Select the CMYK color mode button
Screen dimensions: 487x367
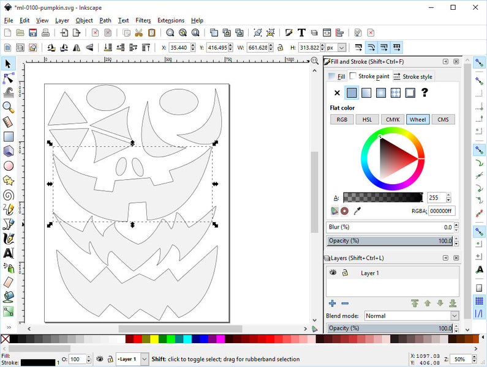pyautogui.click(x=393, y=120)
